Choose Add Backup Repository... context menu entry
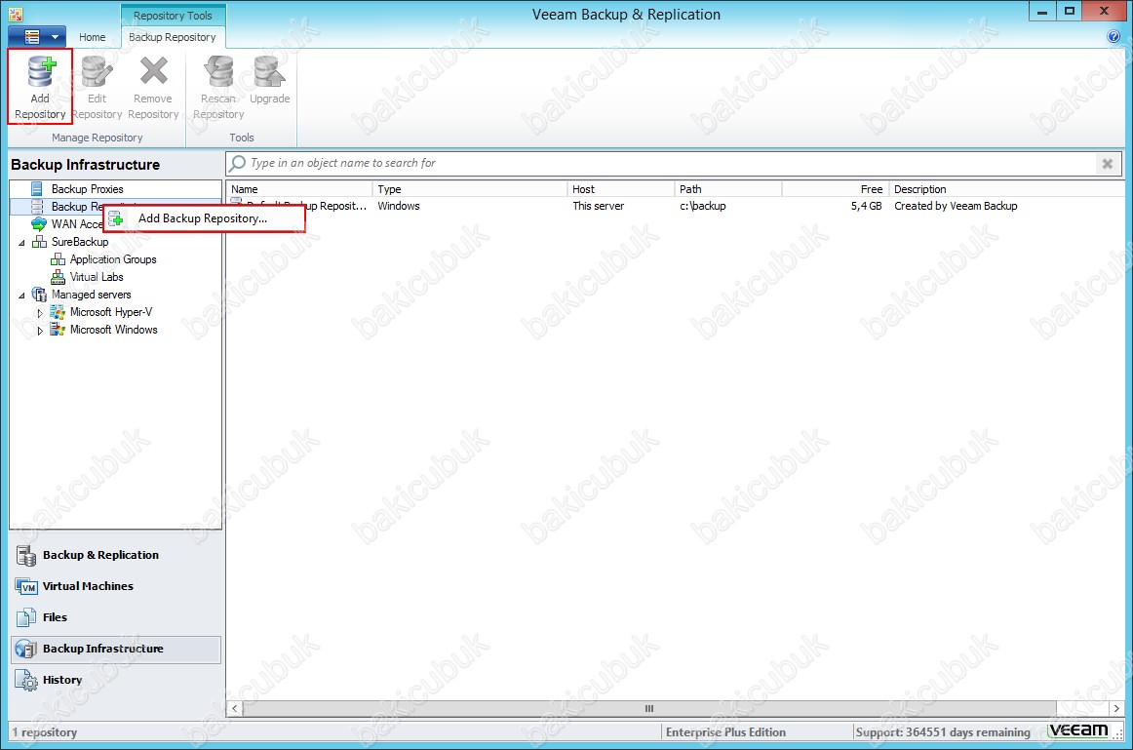 [x=203, y=218]
